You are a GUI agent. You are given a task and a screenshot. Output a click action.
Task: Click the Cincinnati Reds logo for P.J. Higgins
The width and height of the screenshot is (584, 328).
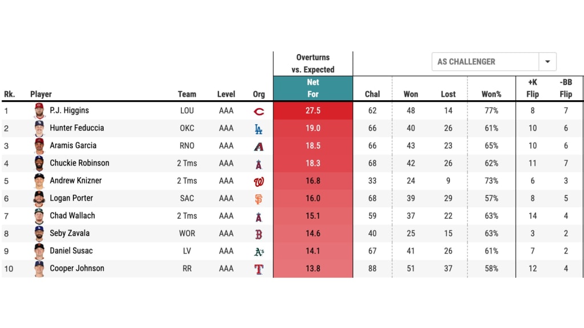tap(259, 111)
